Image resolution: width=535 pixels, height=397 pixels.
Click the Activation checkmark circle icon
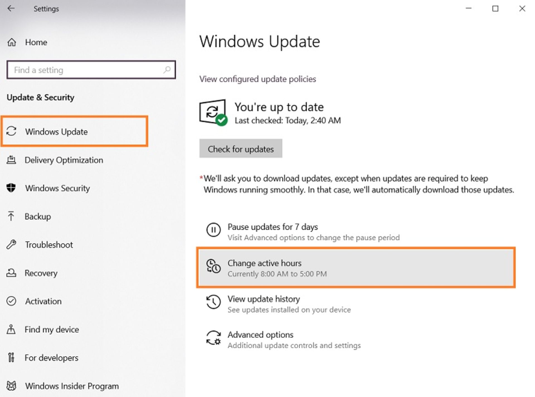click(x=11, y=301)
